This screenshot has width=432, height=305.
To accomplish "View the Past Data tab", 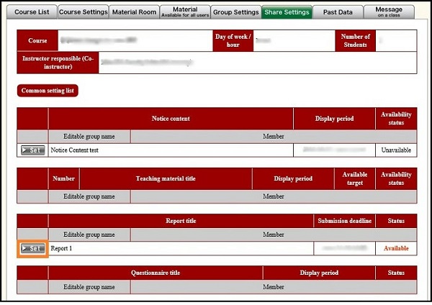I will [x=338, y=12].
